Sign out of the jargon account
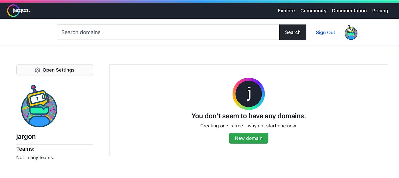Screen dimensions: 399x178 click(325, 32)
